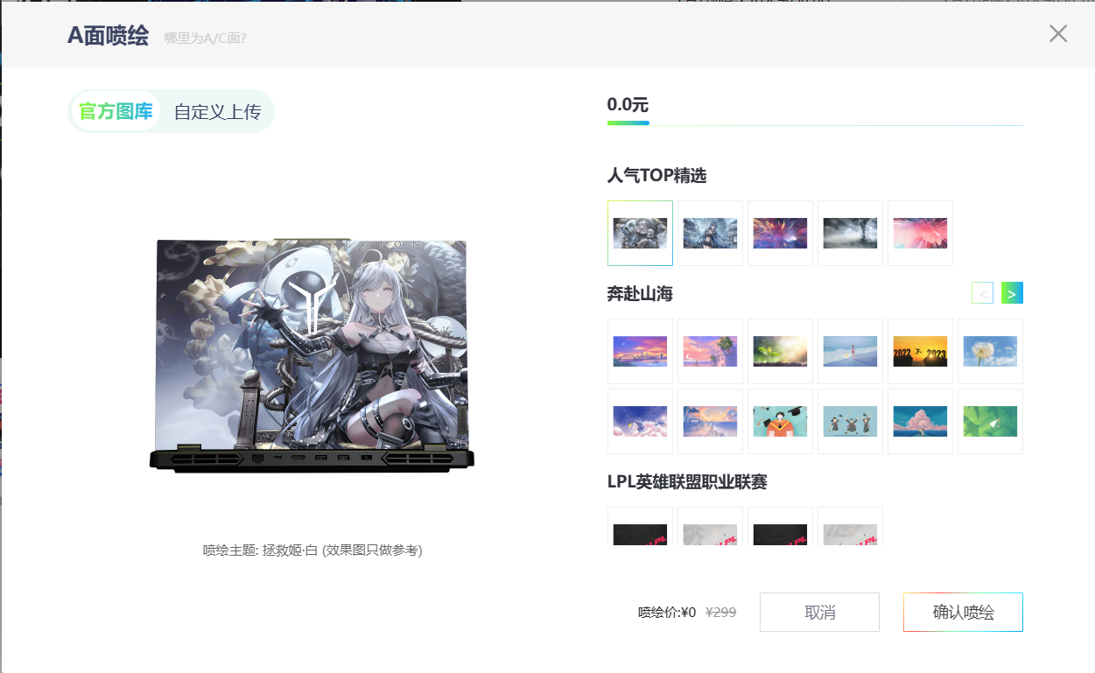Click the 喷绘主题: 拯救姬·白 caption
The width and height of the screenshot is (1095, 673).
312,550
